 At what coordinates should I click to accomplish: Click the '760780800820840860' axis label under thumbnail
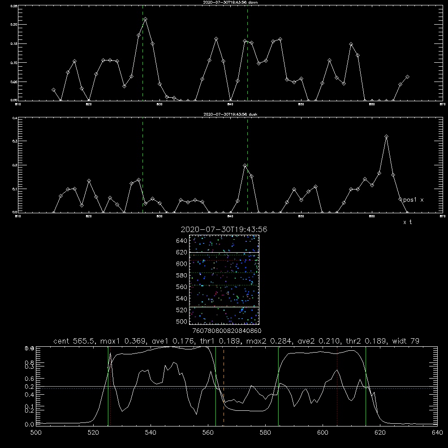(227, 331)
